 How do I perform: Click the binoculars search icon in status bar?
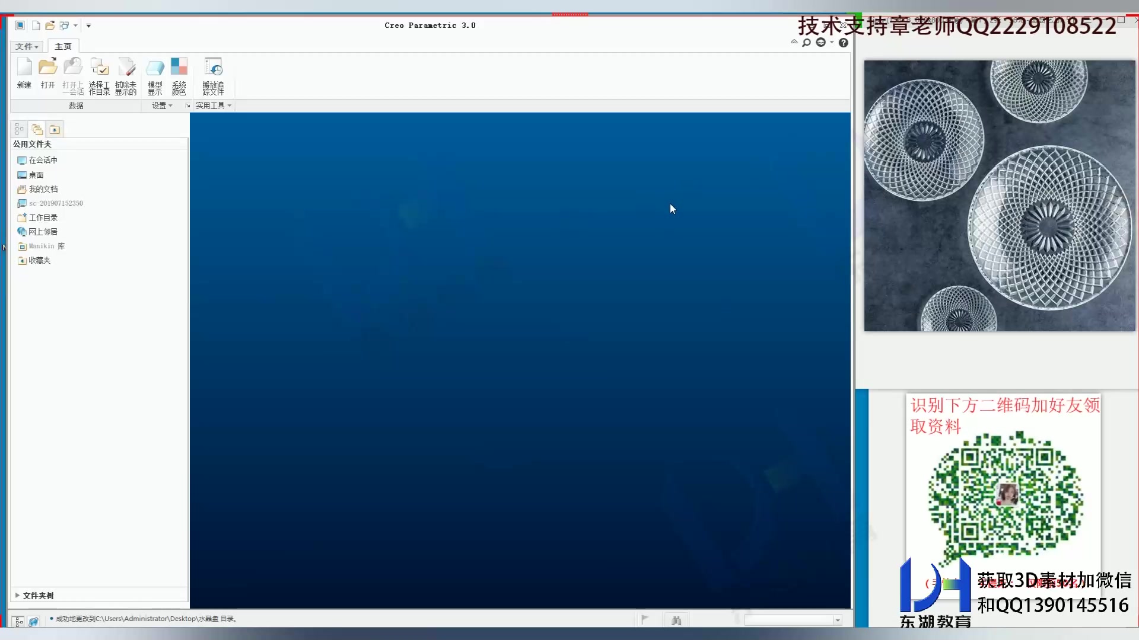[676, 620]
